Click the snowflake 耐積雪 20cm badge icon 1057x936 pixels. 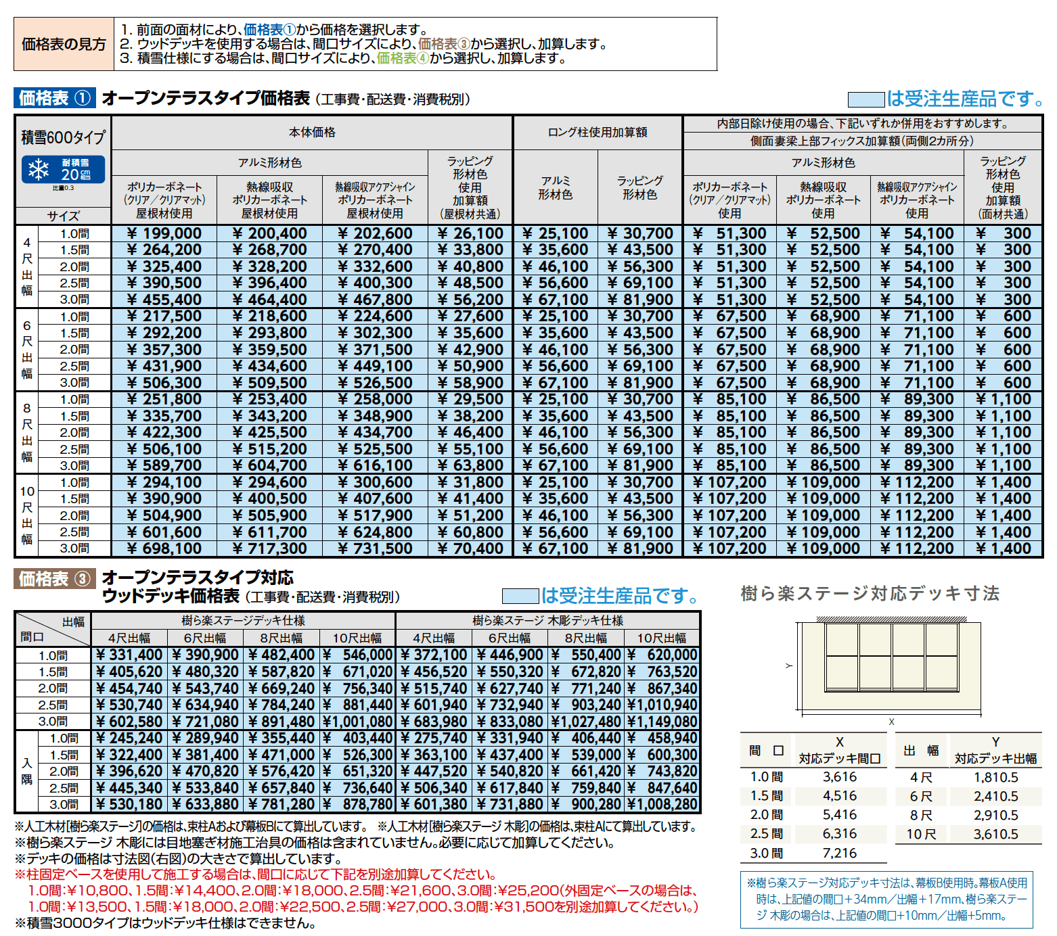(x=64, y=169)
